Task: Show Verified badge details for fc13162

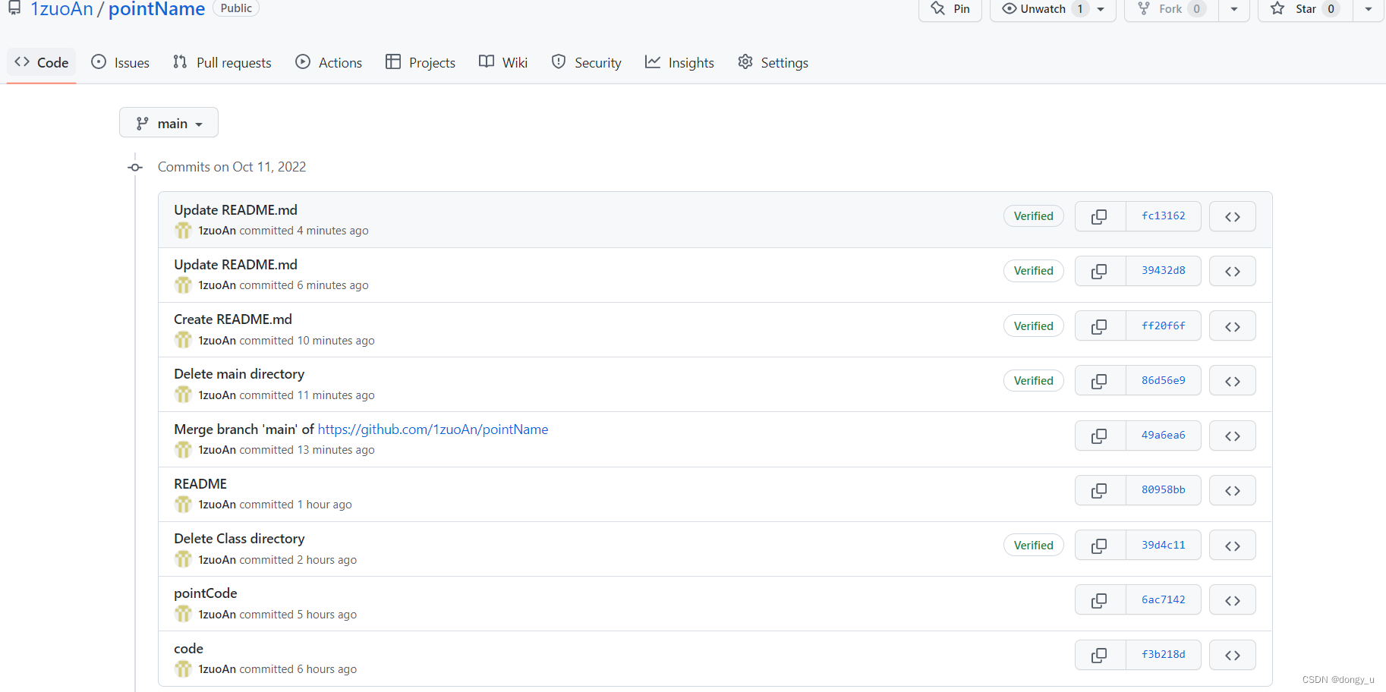Action: tap(1034, 216)
